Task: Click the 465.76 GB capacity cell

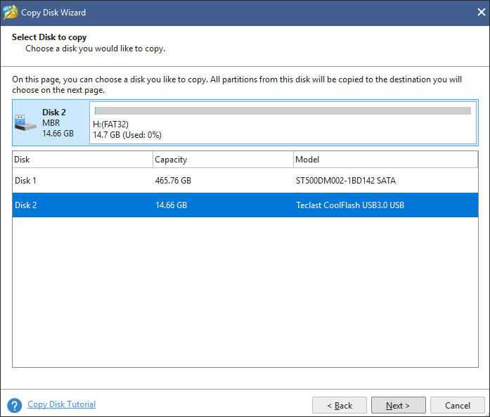Action: coord(173,180)
